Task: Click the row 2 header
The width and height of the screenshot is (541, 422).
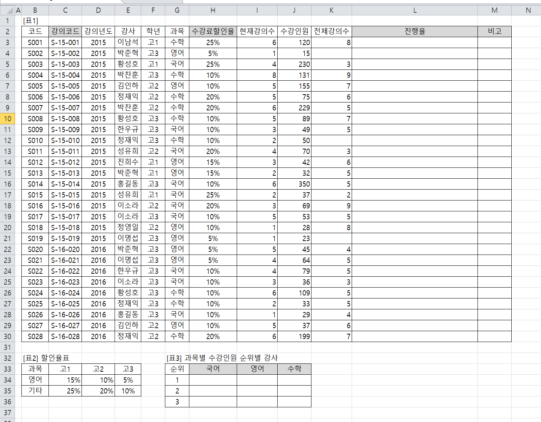Action: tap(8, 32)
